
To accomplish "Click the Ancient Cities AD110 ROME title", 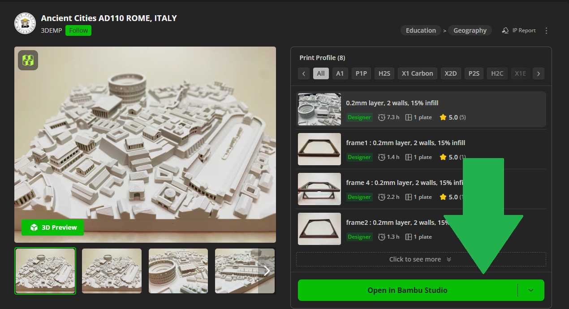I will coord(109,18).
